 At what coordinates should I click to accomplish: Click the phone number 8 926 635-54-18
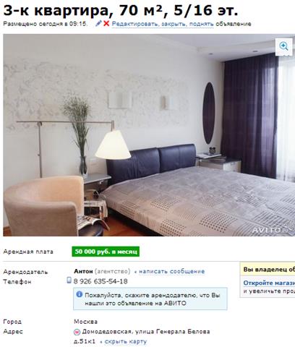click(x=101, y=281)
